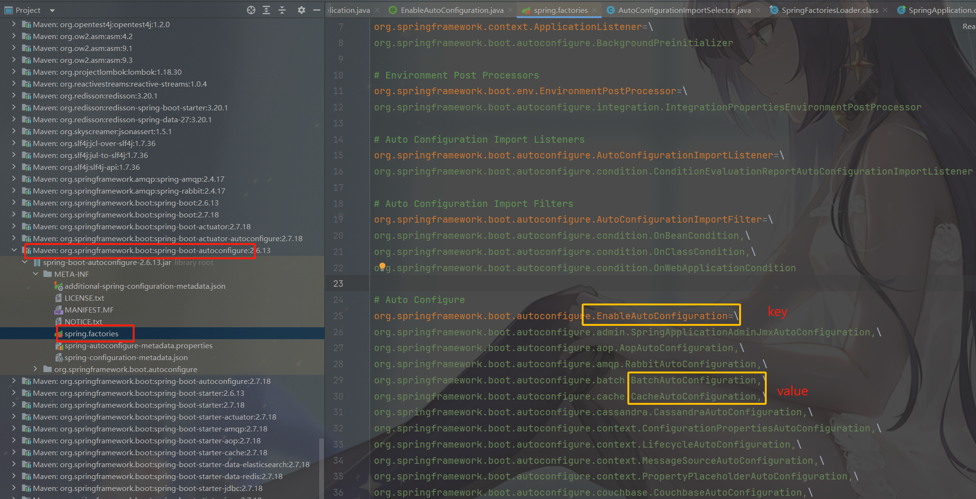Viewport: 976px width, 499px height.
Task: Click '# Environment Post Processors' comment
Action: 457,75
